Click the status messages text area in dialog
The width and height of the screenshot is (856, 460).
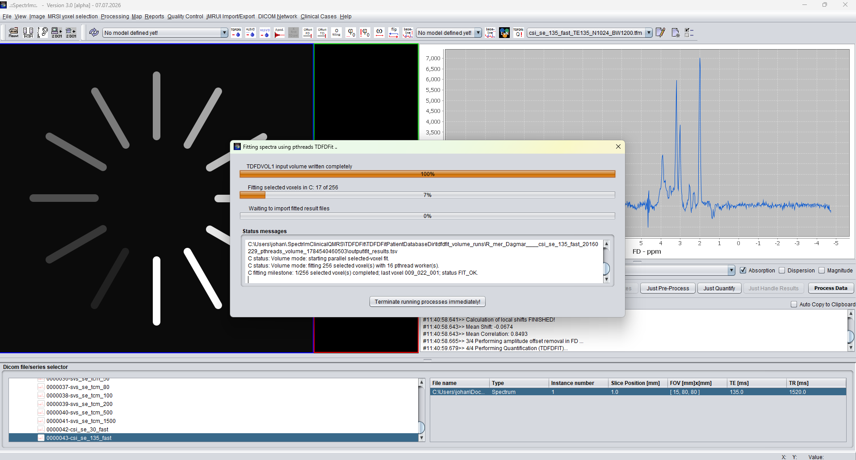click(x=424, y=262)
